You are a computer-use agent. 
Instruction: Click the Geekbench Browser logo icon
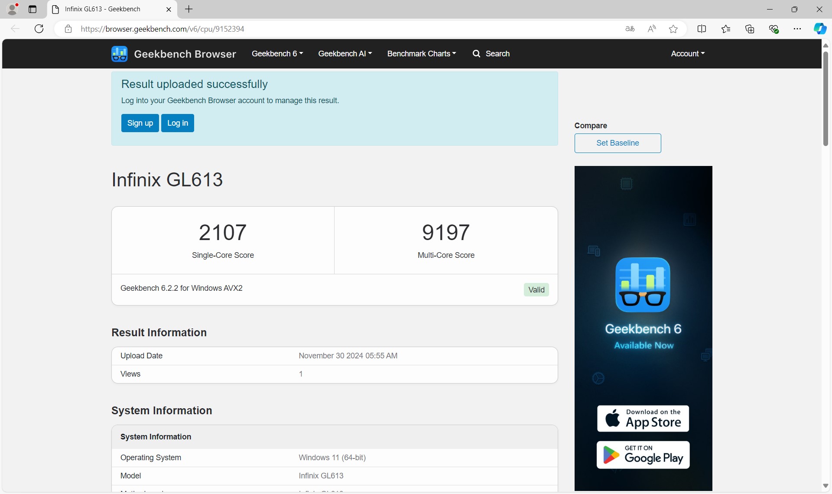pyautogui.click(x=119, y=54)
